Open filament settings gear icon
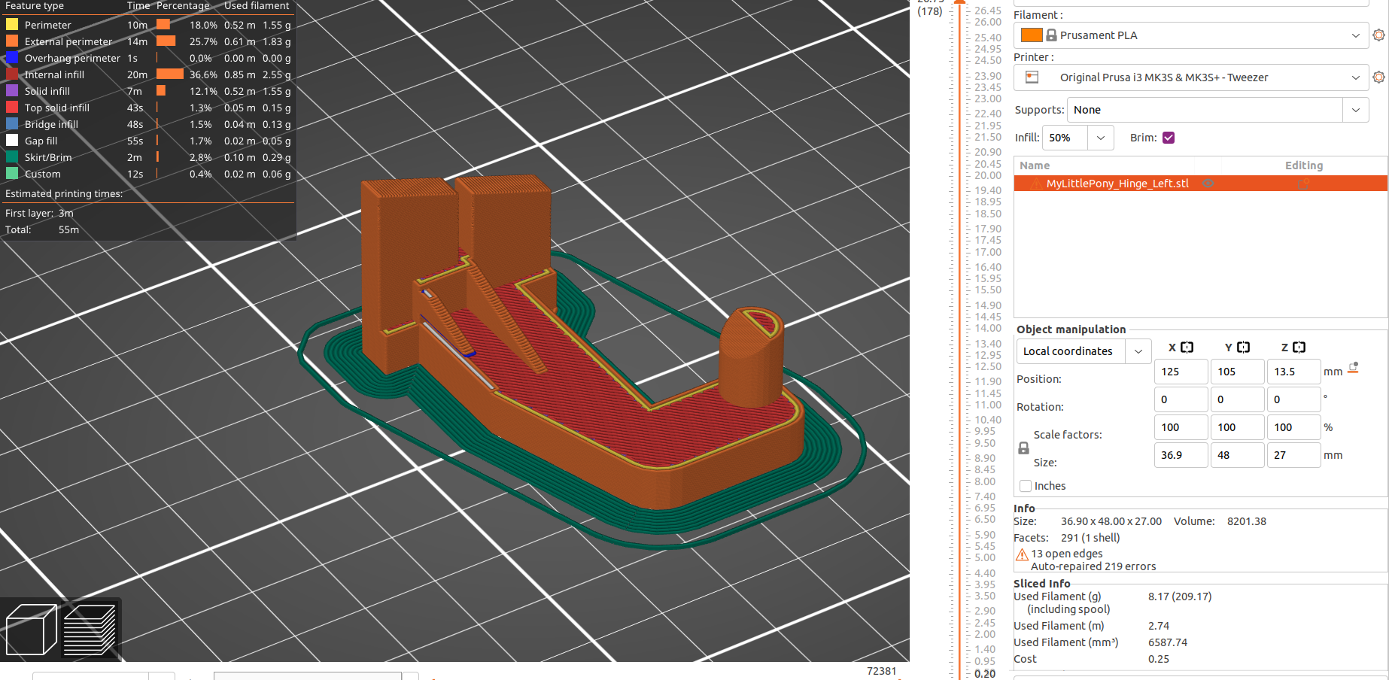Image resolution: width=1389 pixels, height=680 pixels. click(1378, 35)
